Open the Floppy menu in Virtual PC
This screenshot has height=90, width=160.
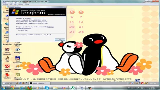(x=21, y=4)
